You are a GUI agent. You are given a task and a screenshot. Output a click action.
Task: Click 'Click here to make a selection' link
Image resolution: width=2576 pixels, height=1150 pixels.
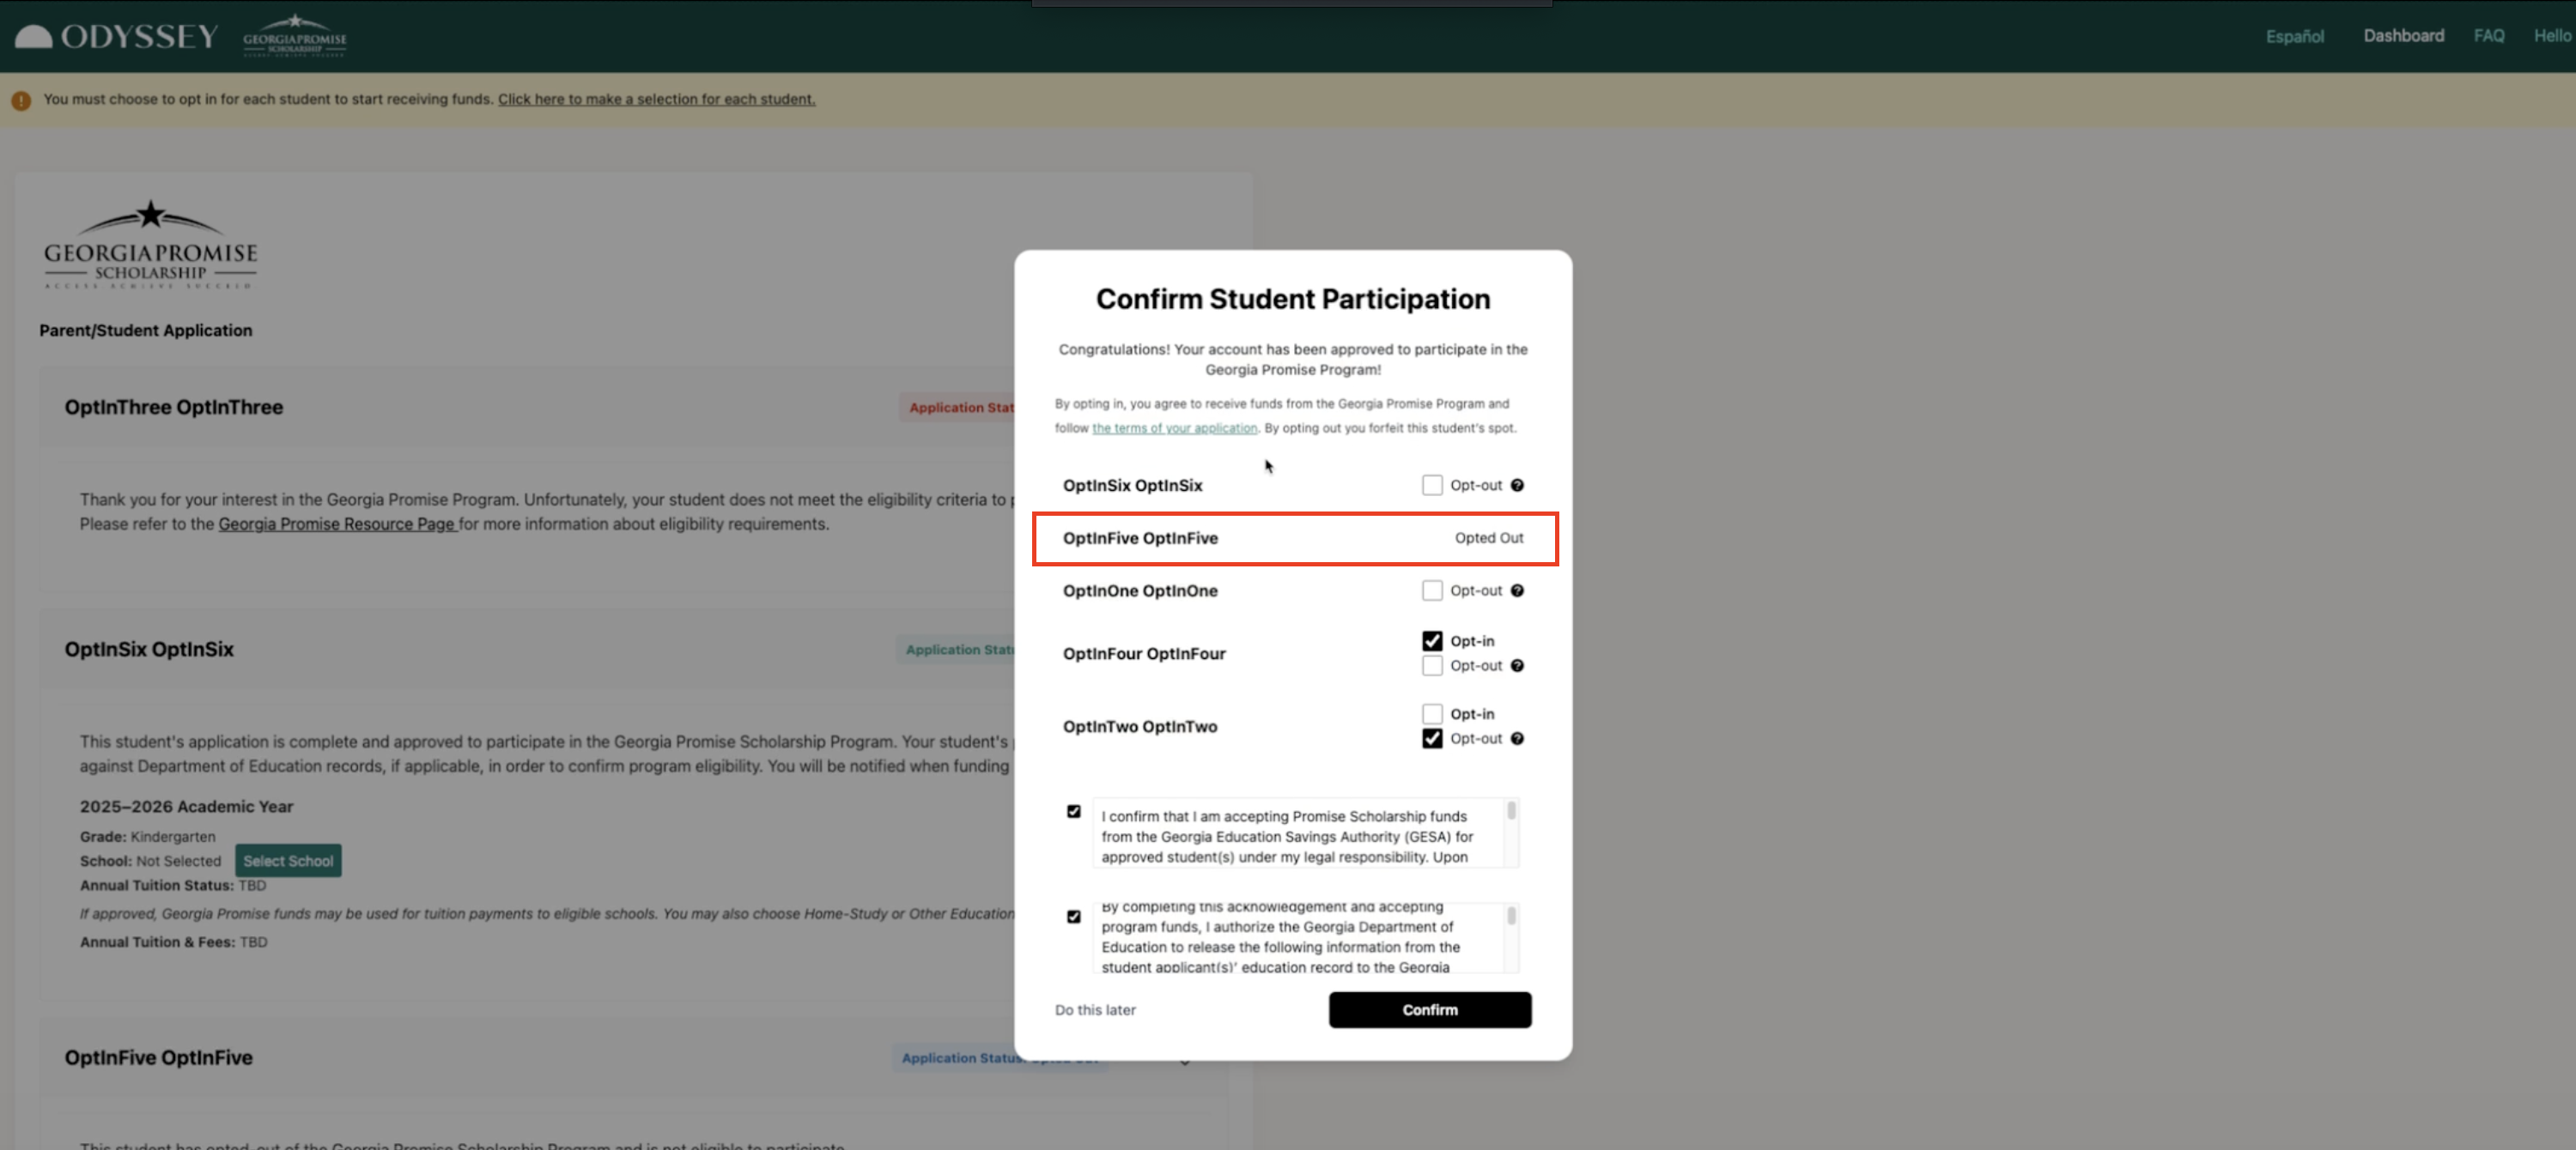coord(656,100)
